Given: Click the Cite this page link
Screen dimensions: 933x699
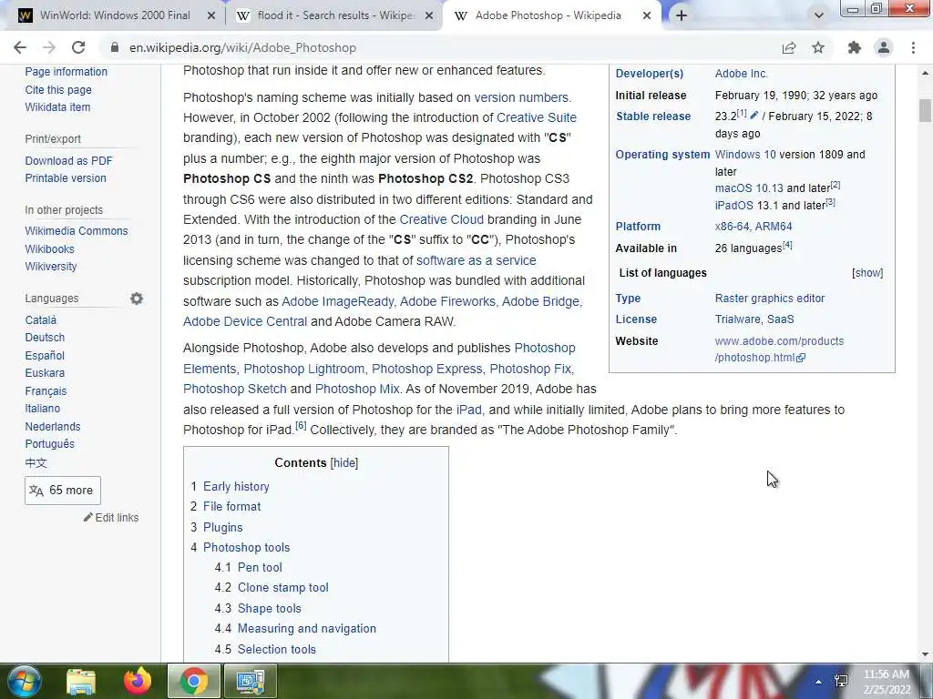Looking at the screenshot, I should (58, 90).
